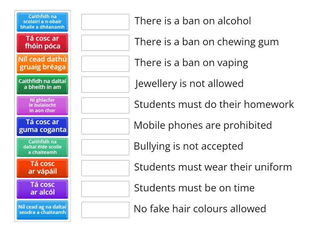Select the drop box for 'ban on vaping'
Screen dimensions: 310x232
(105, 64)
